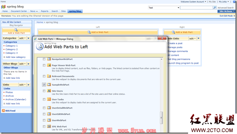Click the Site Users web part icon
The width and height of the screenshot is (237, 134).
[49, 91]
